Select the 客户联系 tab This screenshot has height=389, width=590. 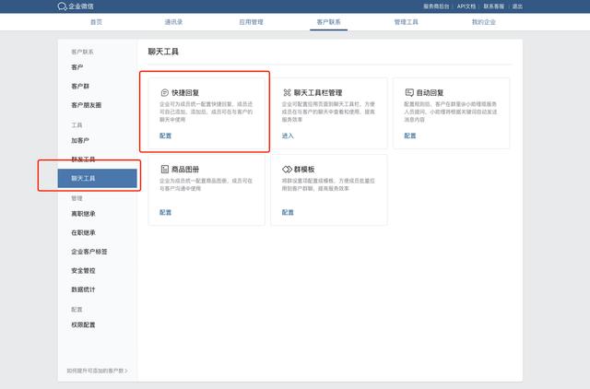tap(328, 22)
